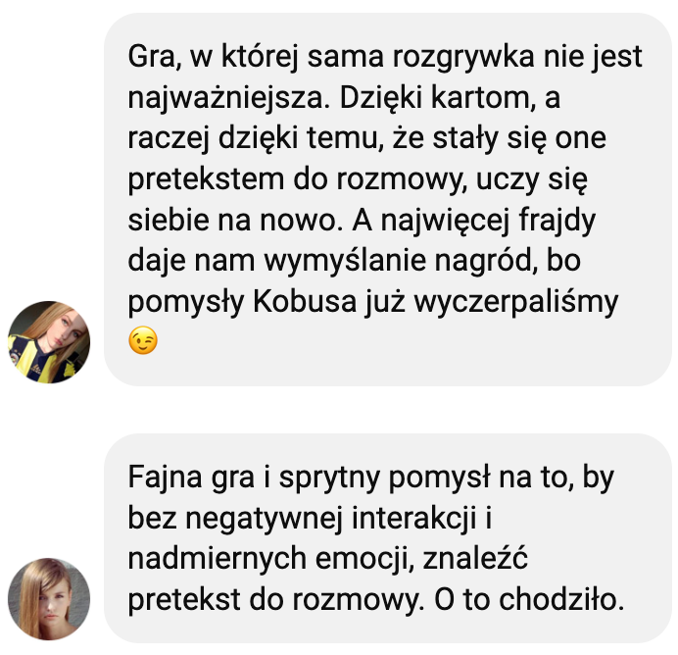This screenshot has height=655, width=678.
Task: Click the word "frajdy" in first comment
Action: point(557,221)
